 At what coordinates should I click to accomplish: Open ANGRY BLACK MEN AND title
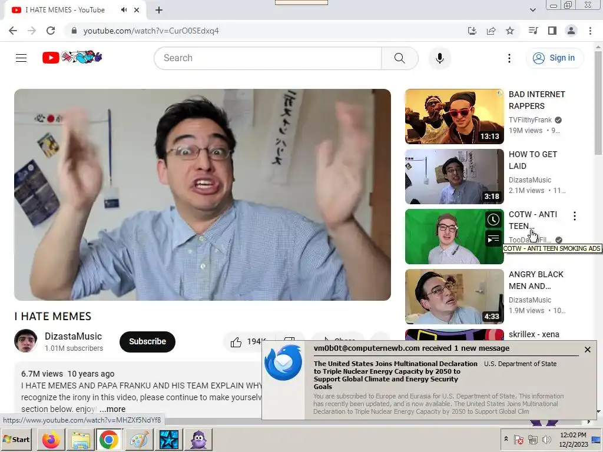536,280
